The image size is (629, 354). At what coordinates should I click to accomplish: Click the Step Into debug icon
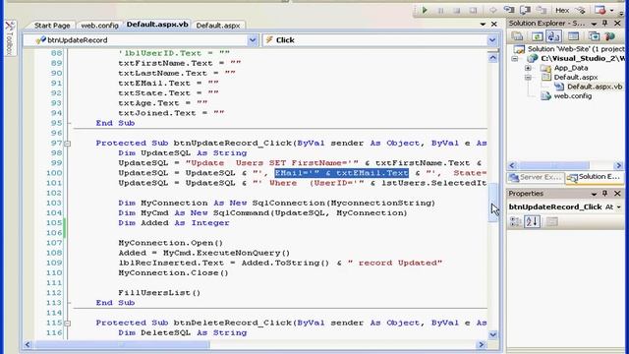point(509,10)
